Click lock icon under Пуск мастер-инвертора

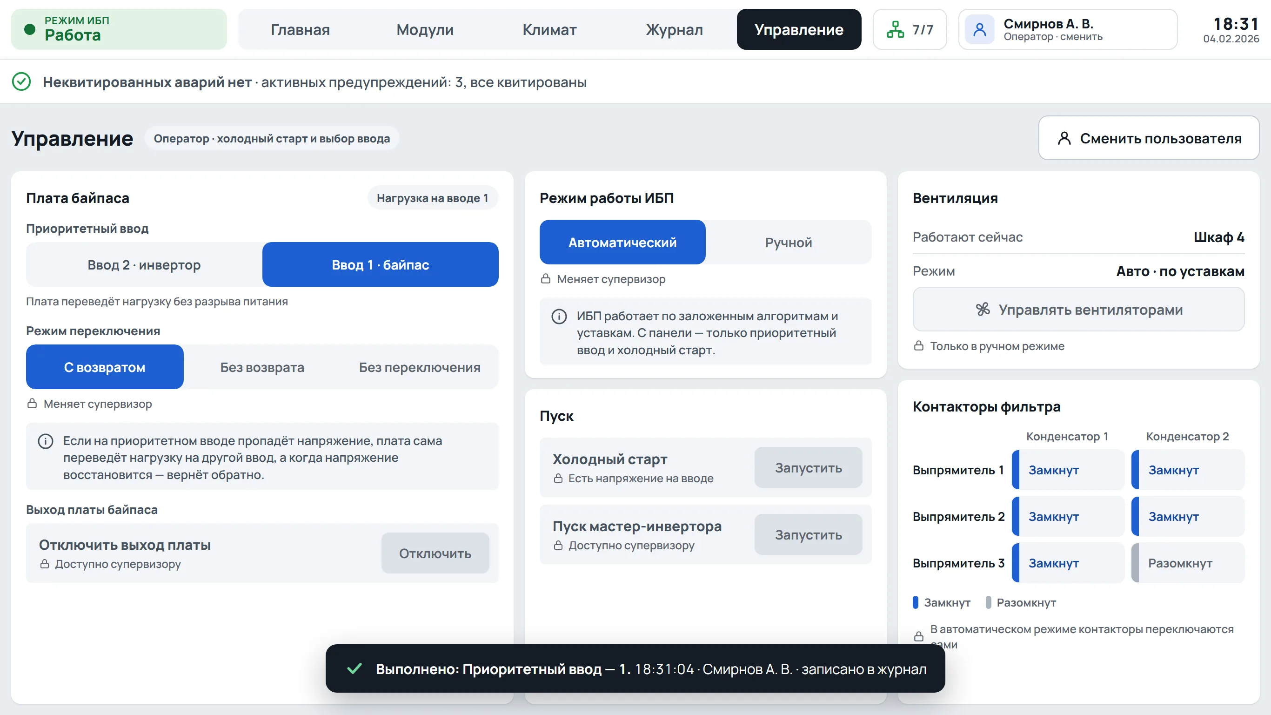click(x=558, y=545)
